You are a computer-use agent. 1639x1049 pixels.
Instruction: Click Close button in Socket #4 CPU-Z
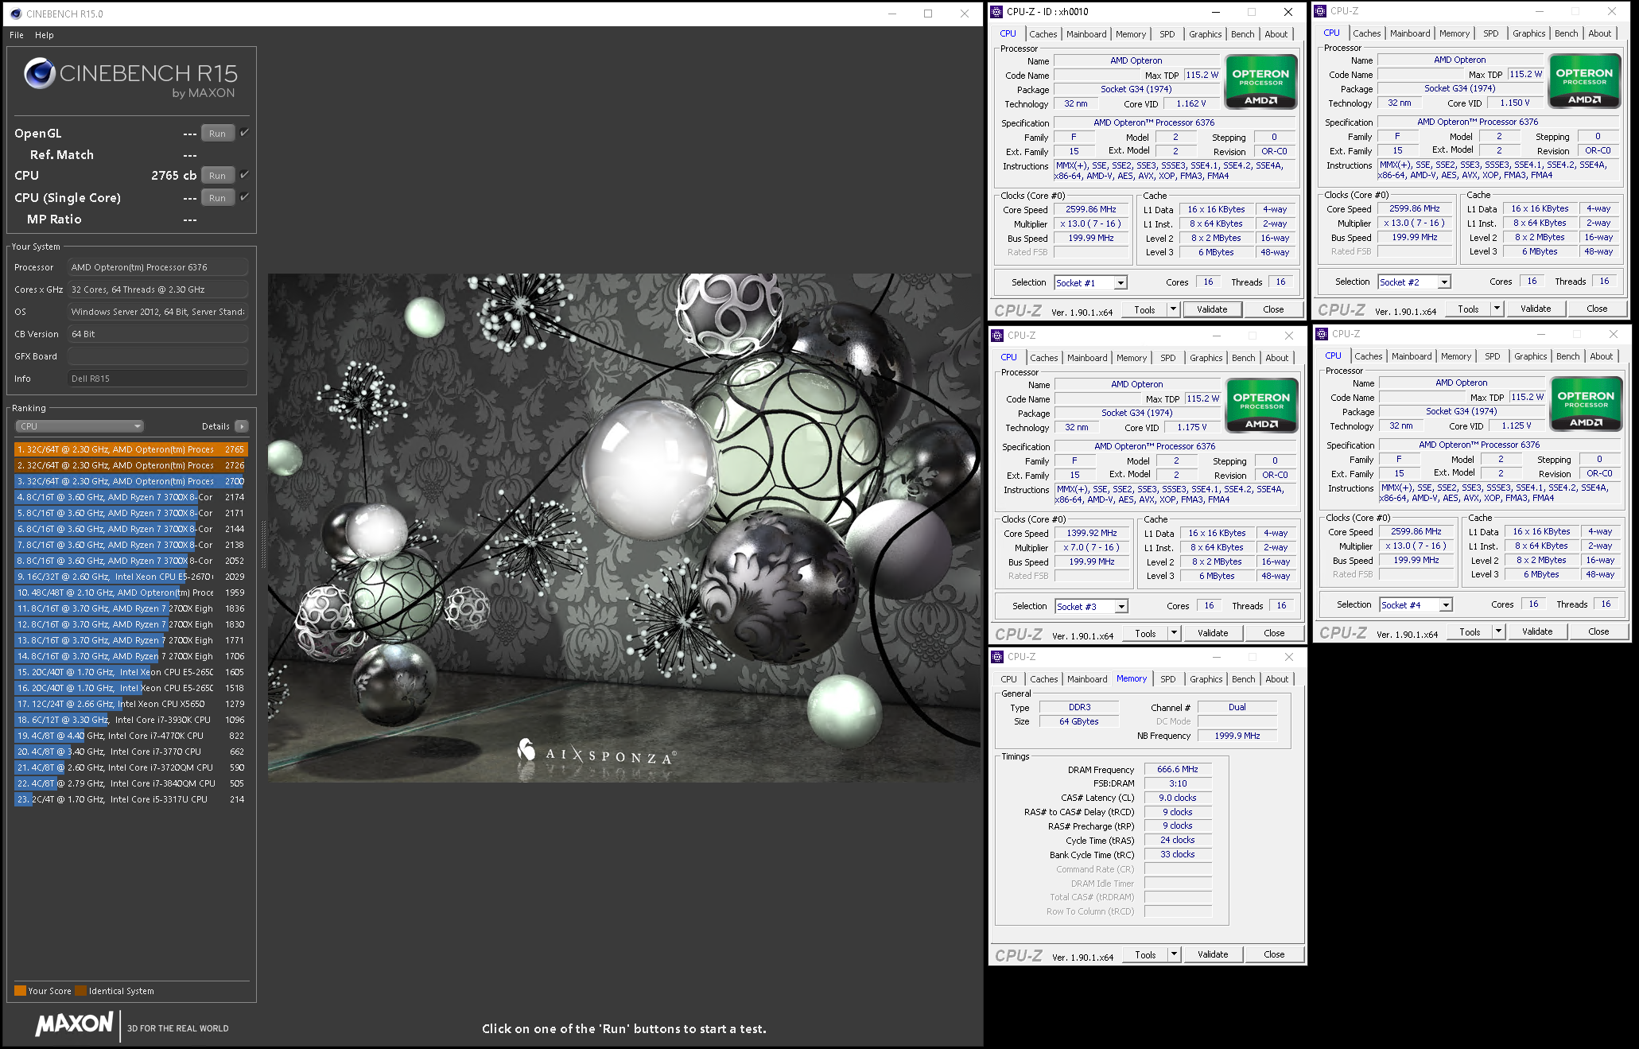[1598, 631]
